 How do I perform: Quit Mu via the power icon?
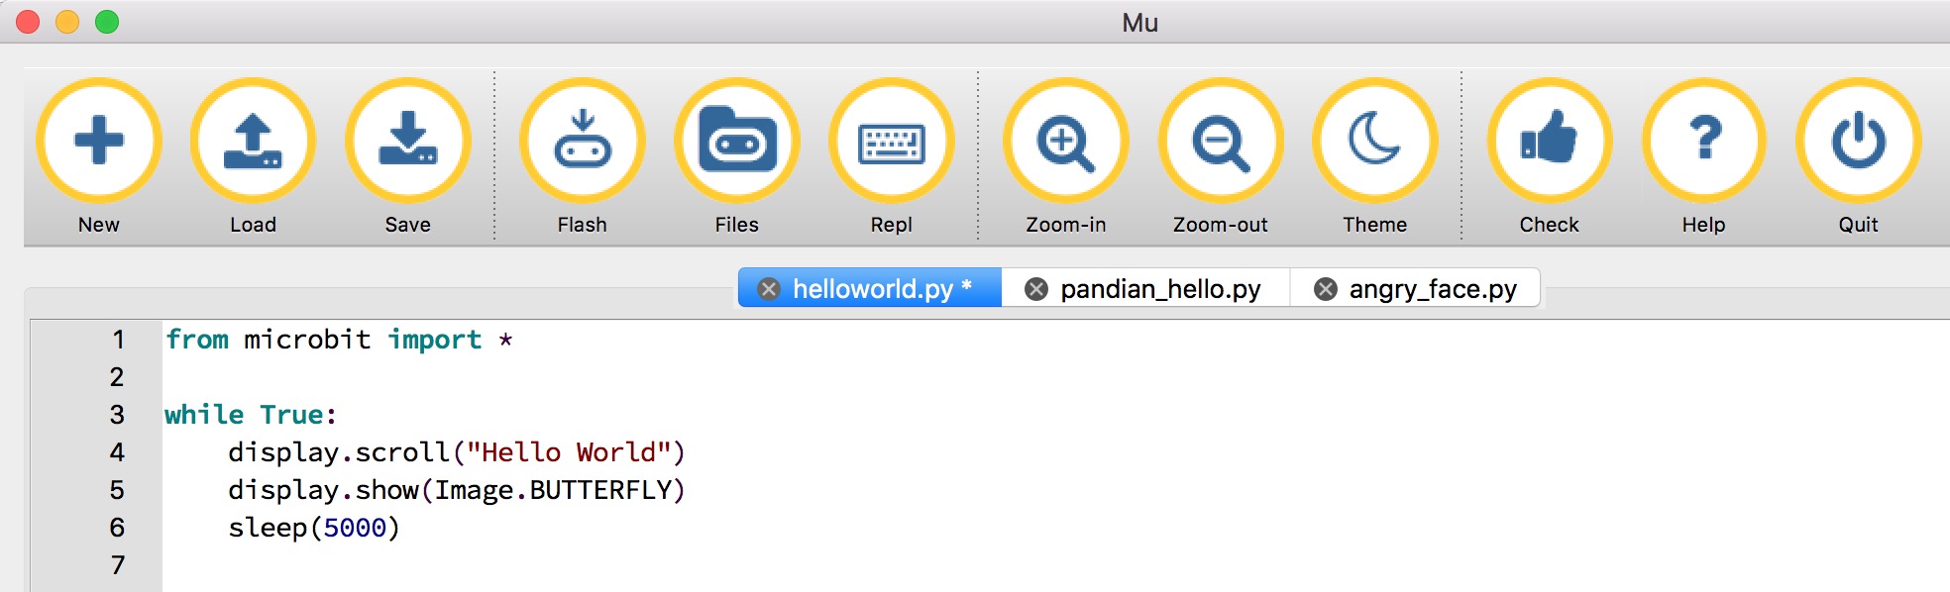pyautogui.click(x=1859, y=141)
